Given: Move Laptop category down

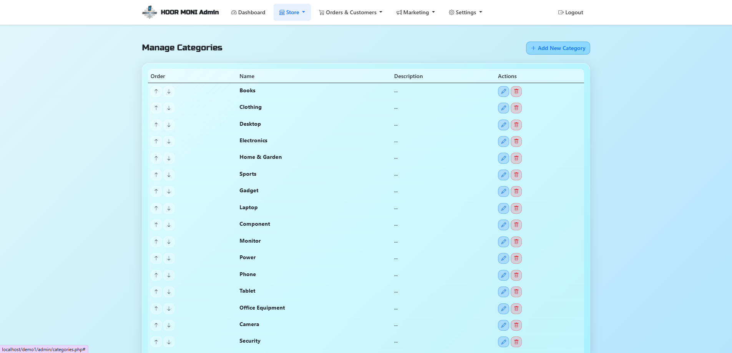Looking at the screenshot, I should tap(169, 208).
